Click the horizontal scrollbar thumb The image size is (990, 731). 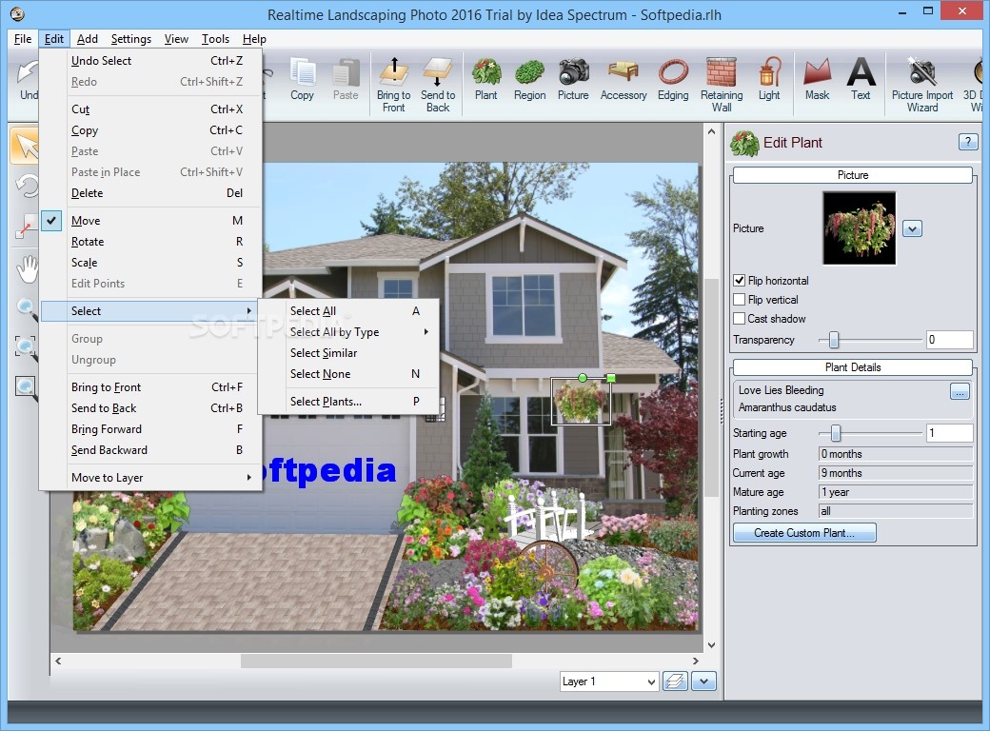coord(376,661)
